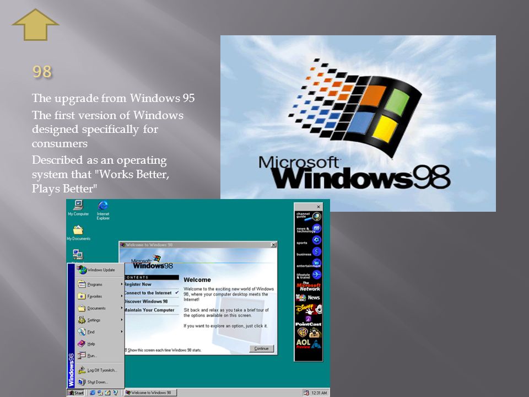
Task: Launch Outlook Express from Quick Launch
Action: (x=100, y=393)
